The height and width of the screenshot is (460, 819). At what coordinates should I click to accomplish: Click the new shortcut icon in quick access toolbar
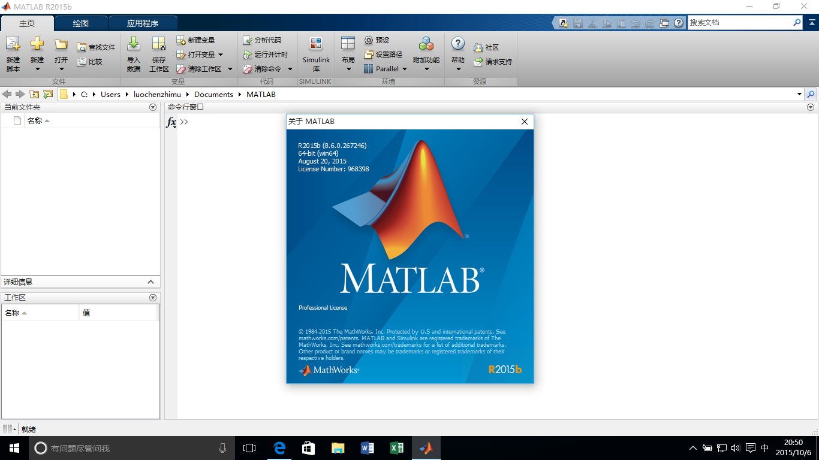[564, 23]
